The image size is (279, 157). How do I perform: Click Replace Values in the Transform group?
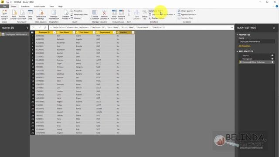point(157,18)
